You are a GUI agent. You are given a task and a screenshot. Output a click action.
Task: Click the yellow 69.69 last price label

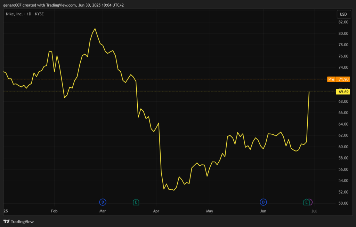point(343,92)
